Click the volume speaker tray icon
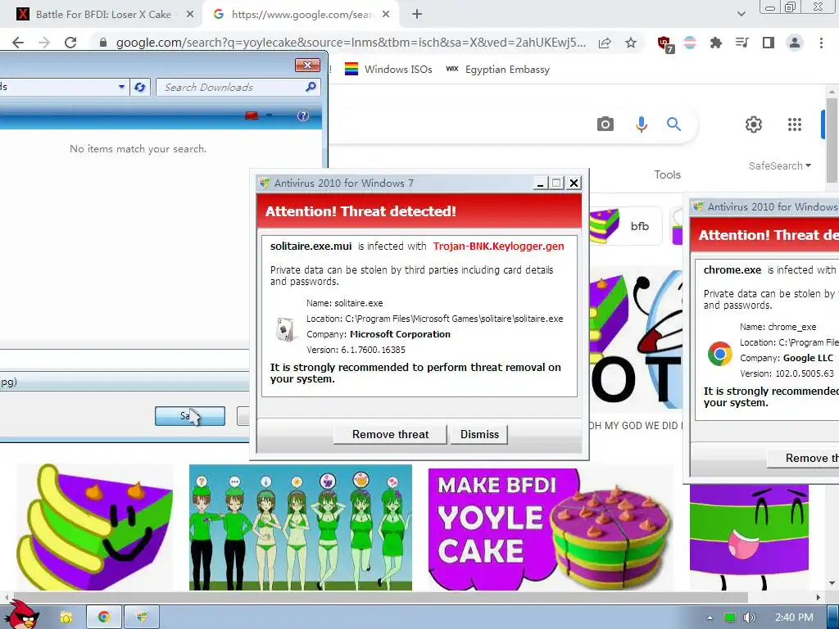The image size is (839, 629). tap(749, 618)
